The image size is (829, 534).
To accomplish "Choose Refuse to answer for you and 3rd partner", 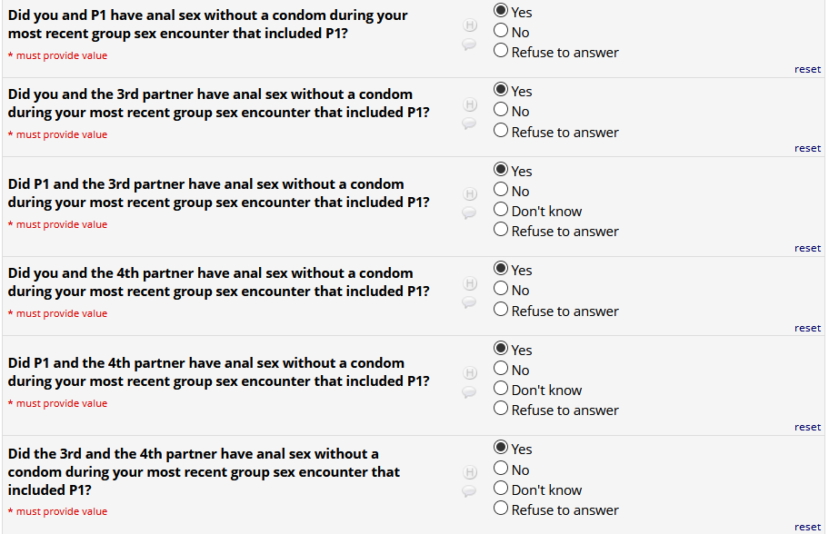I will (501, 132).
